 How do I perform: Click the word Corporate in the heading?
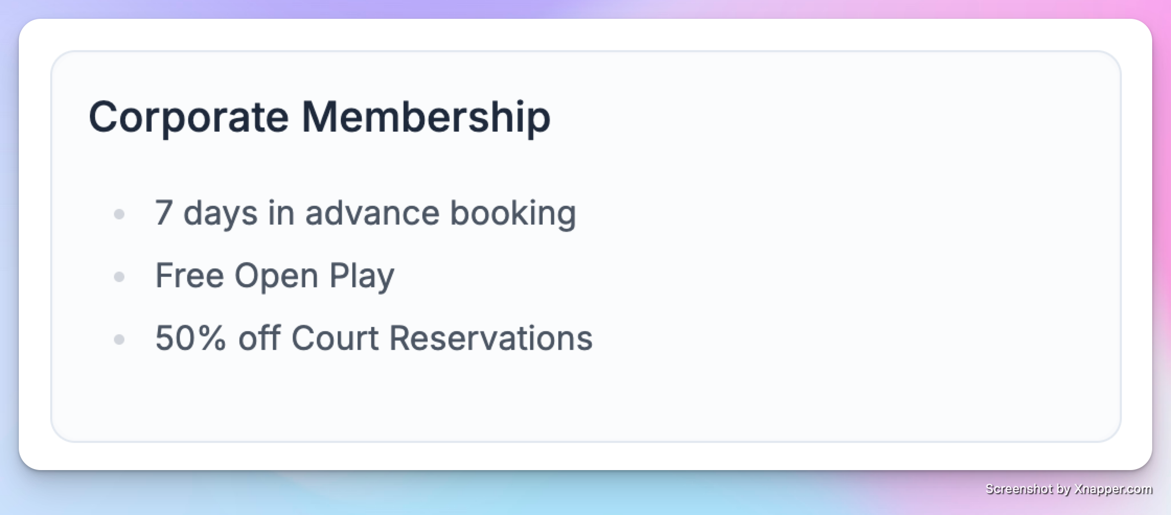tap(188, 118)
